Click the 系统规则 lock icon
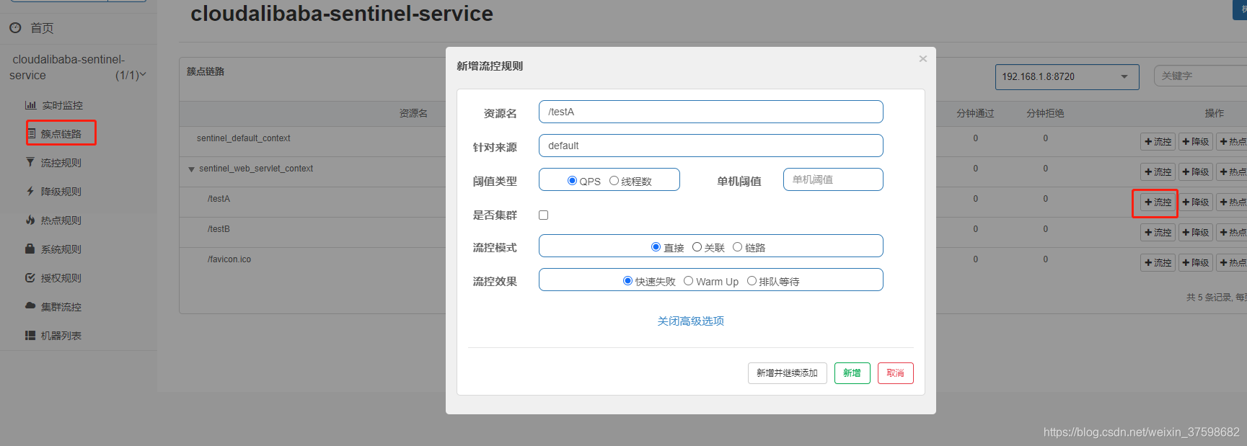Screen dimensions: 1247x446 click(x=30, y=249)
